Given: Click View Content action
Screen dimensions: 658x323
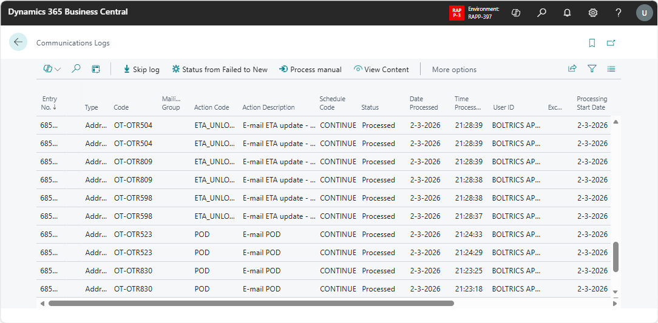Looking at the screenshot, I should pyautogui.click(x=381, y=69).
